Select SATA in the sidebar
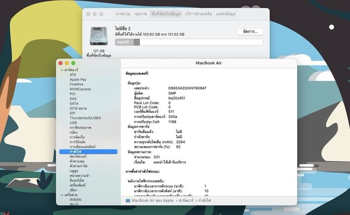 pos(74,103)
